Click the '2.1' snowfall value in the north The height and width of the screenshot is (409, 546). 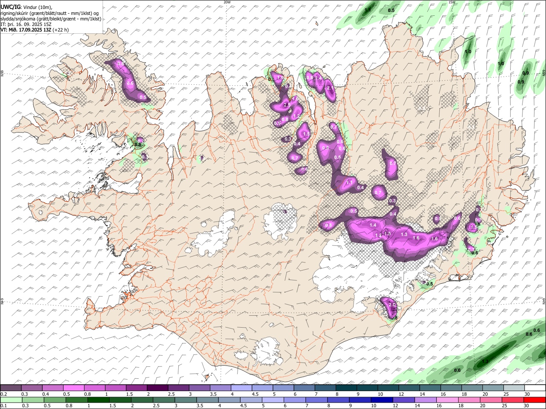pyautogui.click(x=330, y=88)
